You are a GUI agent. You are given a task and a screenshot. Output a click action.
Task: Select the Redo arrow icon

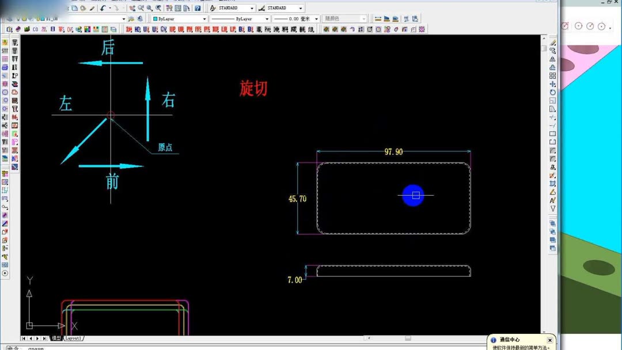(117, 7)
